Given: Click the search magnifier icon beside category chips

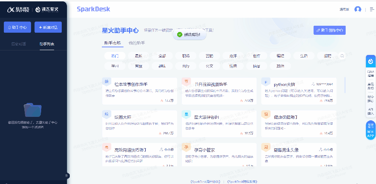Looking at the screenshot, I should [343, 56].
